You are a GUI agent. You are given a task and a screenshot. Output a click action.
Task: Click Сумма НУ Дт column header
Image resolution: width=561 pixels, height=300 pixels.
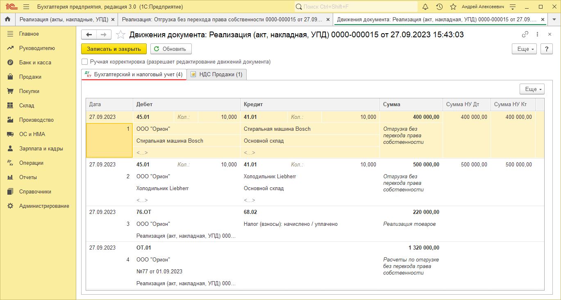(x=466, y=105)
